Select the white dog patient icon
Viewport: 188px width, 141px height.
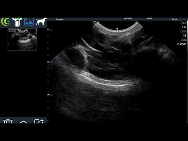pos(41,22)
